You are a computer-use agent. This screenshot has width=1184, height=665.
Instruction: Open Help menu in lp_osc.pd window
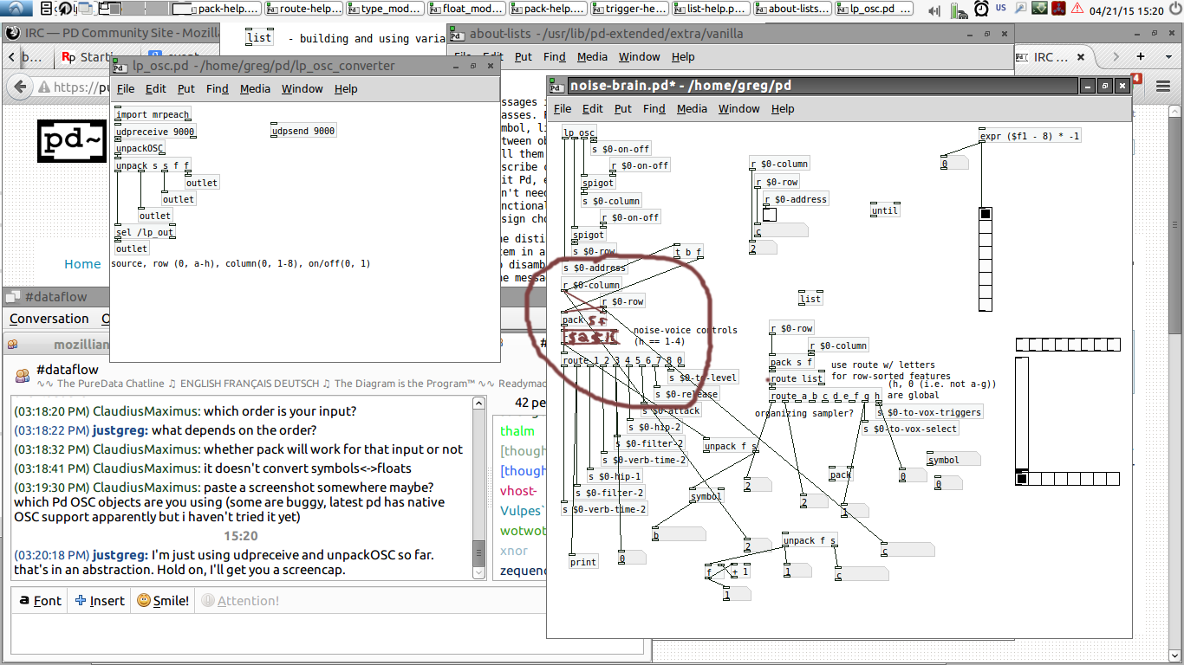[x=346, y=88]
